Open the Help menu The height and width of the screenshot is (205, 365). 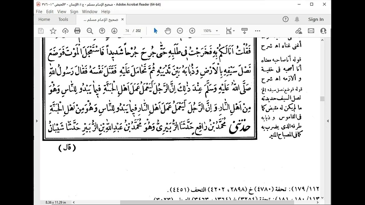tap(106, 12)
